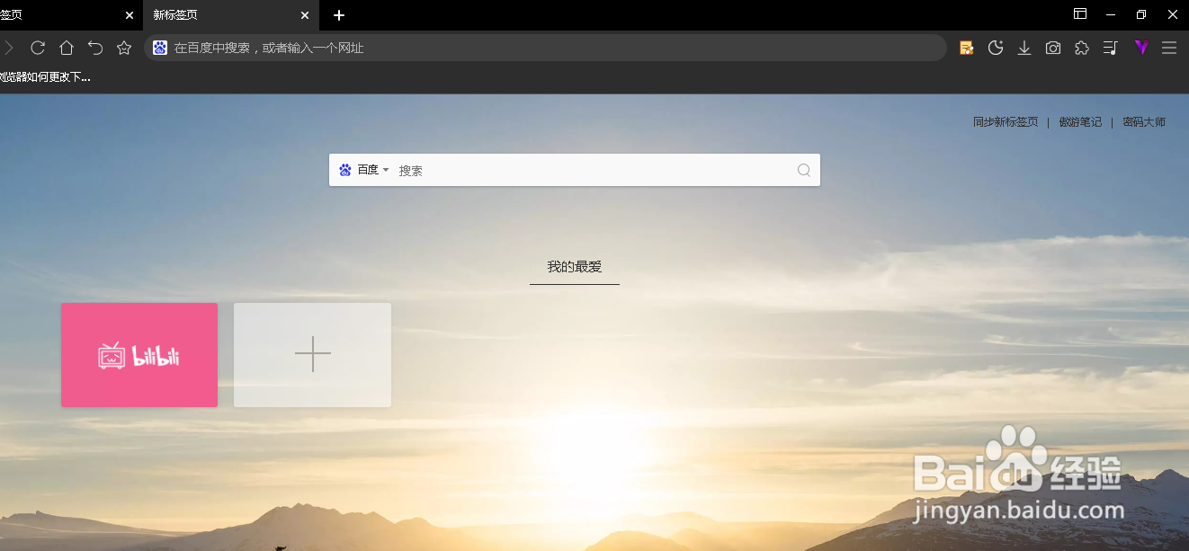
Task: Toggle night mode moon icon
Action: pos(996,48)
